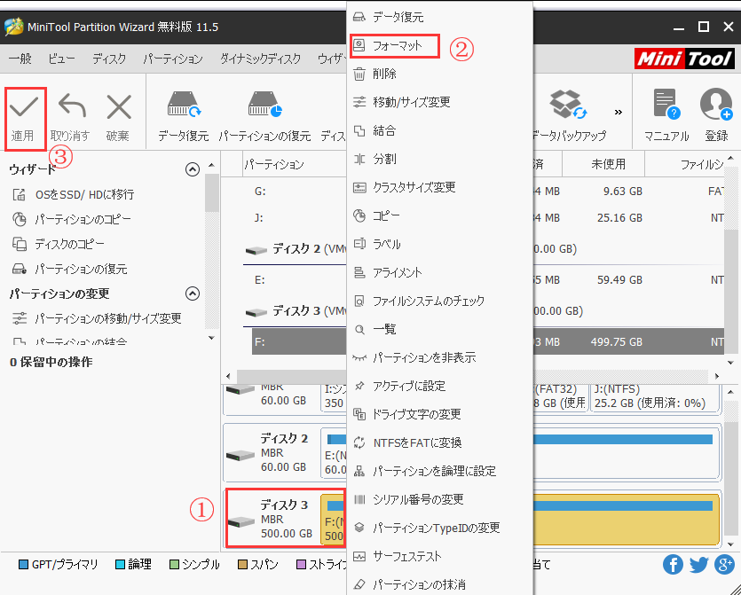Collapse the パーティションの変更 section

192,294
